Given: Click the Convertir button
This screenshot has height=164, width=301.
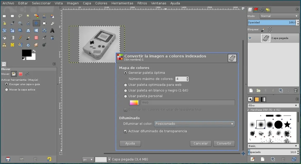Looking at the screenshot, I should 224,143.
